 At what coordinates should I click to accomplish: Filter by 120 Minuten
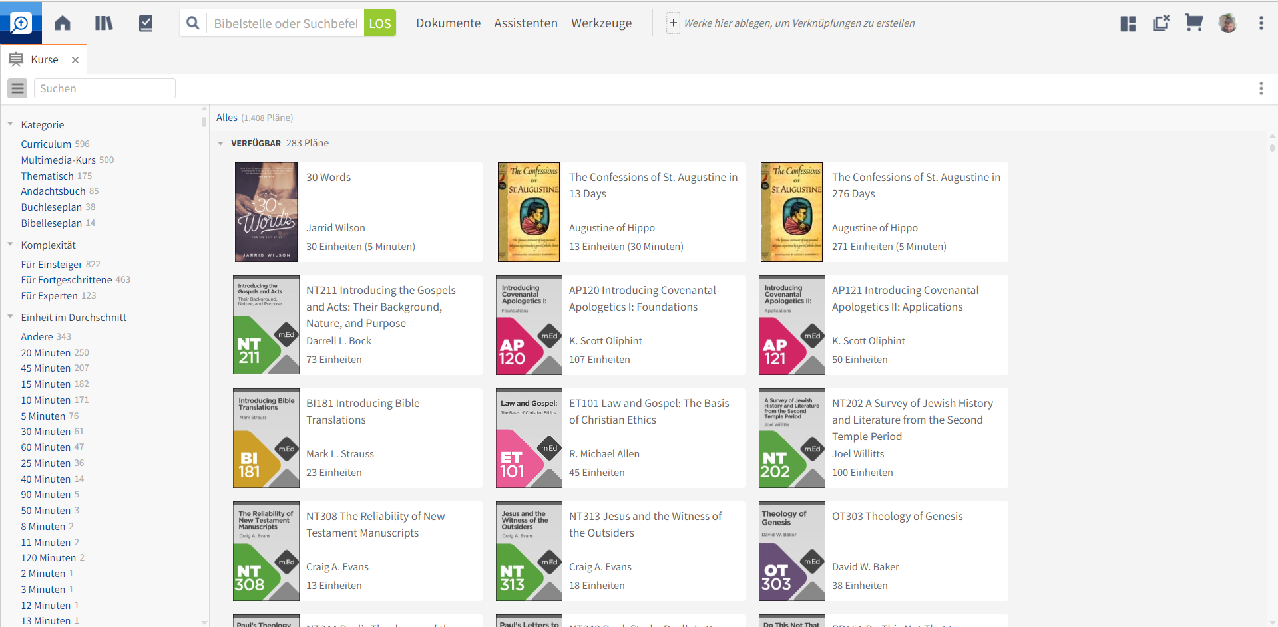49,558
